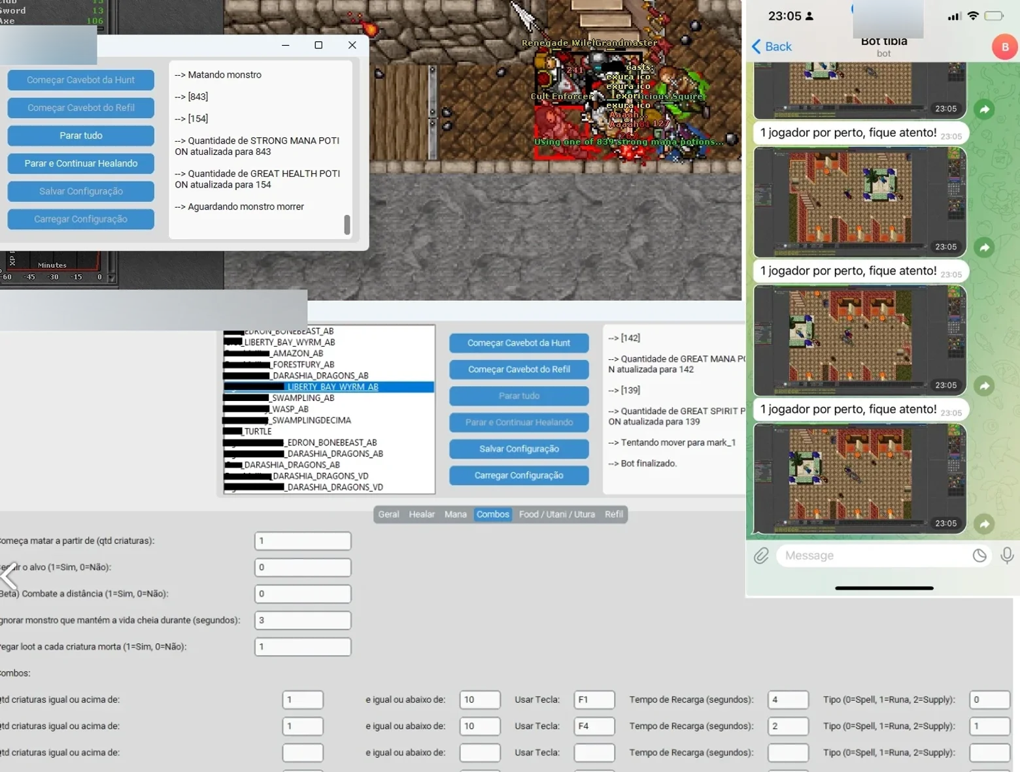Tap the paperclip attachment icon in Telegram
Image resolution: width=1020 pixels, height=772 pixels.
pos(761,556)
